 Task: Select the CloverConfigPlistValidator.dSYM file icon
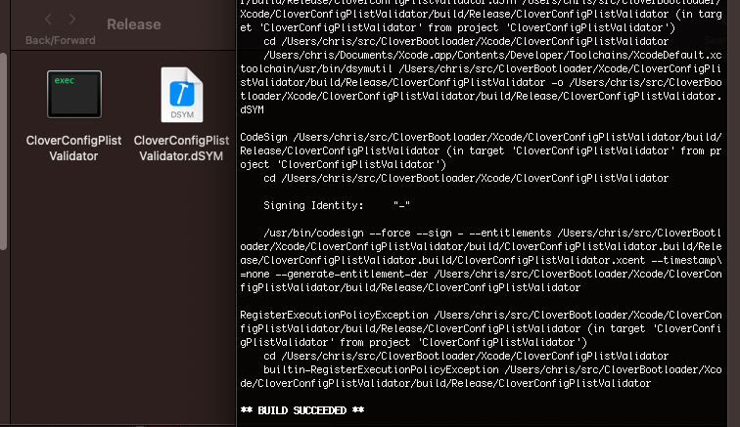tap(182, 95)
